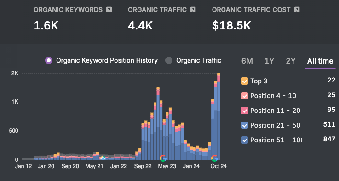Toggle the Position 11 - 20 checkbox
The image size is (339, 181).
click(245, 111)
